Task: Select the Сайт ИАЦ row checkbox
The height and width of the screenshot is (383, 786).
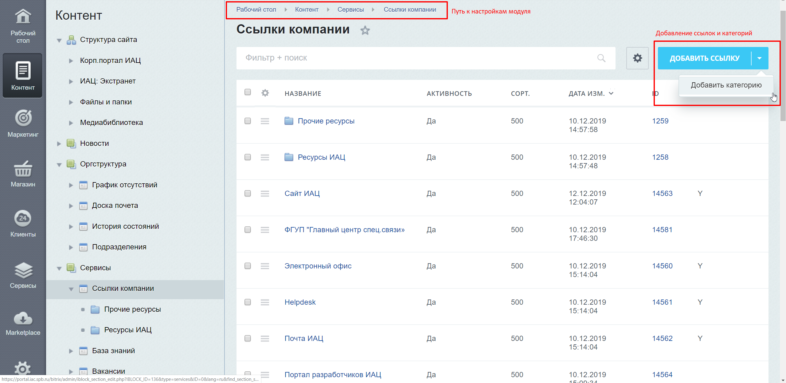Action: click(x=248, y=193)
